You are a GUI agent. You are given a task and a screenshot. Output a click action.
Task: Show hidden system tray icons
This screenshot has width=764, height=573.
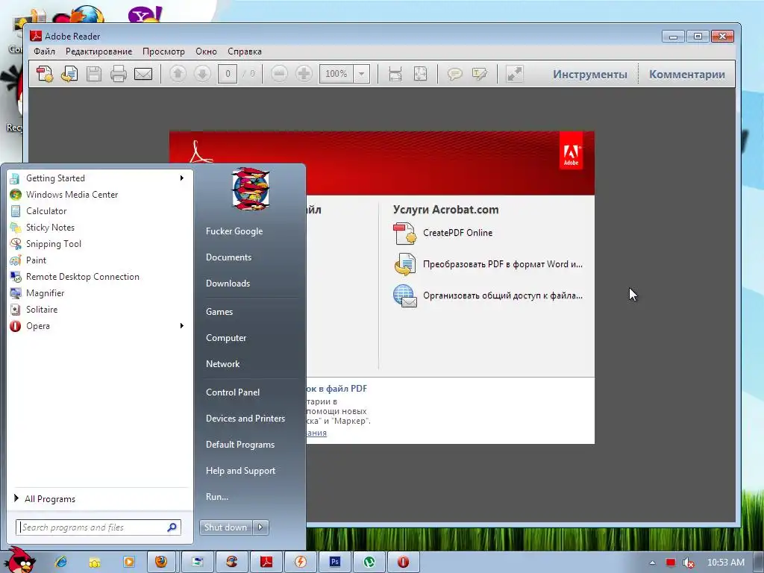click(x=652, y=563)
